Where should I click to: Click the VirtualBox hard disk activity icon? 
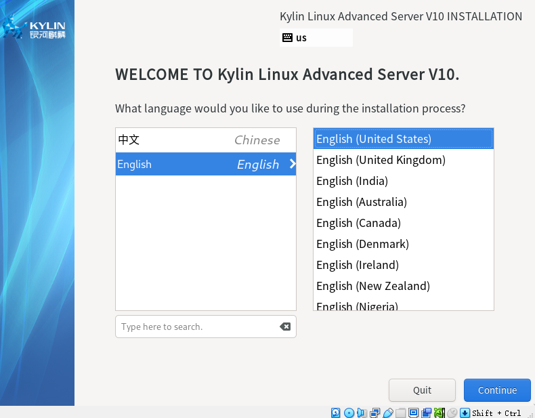point(335,413)
